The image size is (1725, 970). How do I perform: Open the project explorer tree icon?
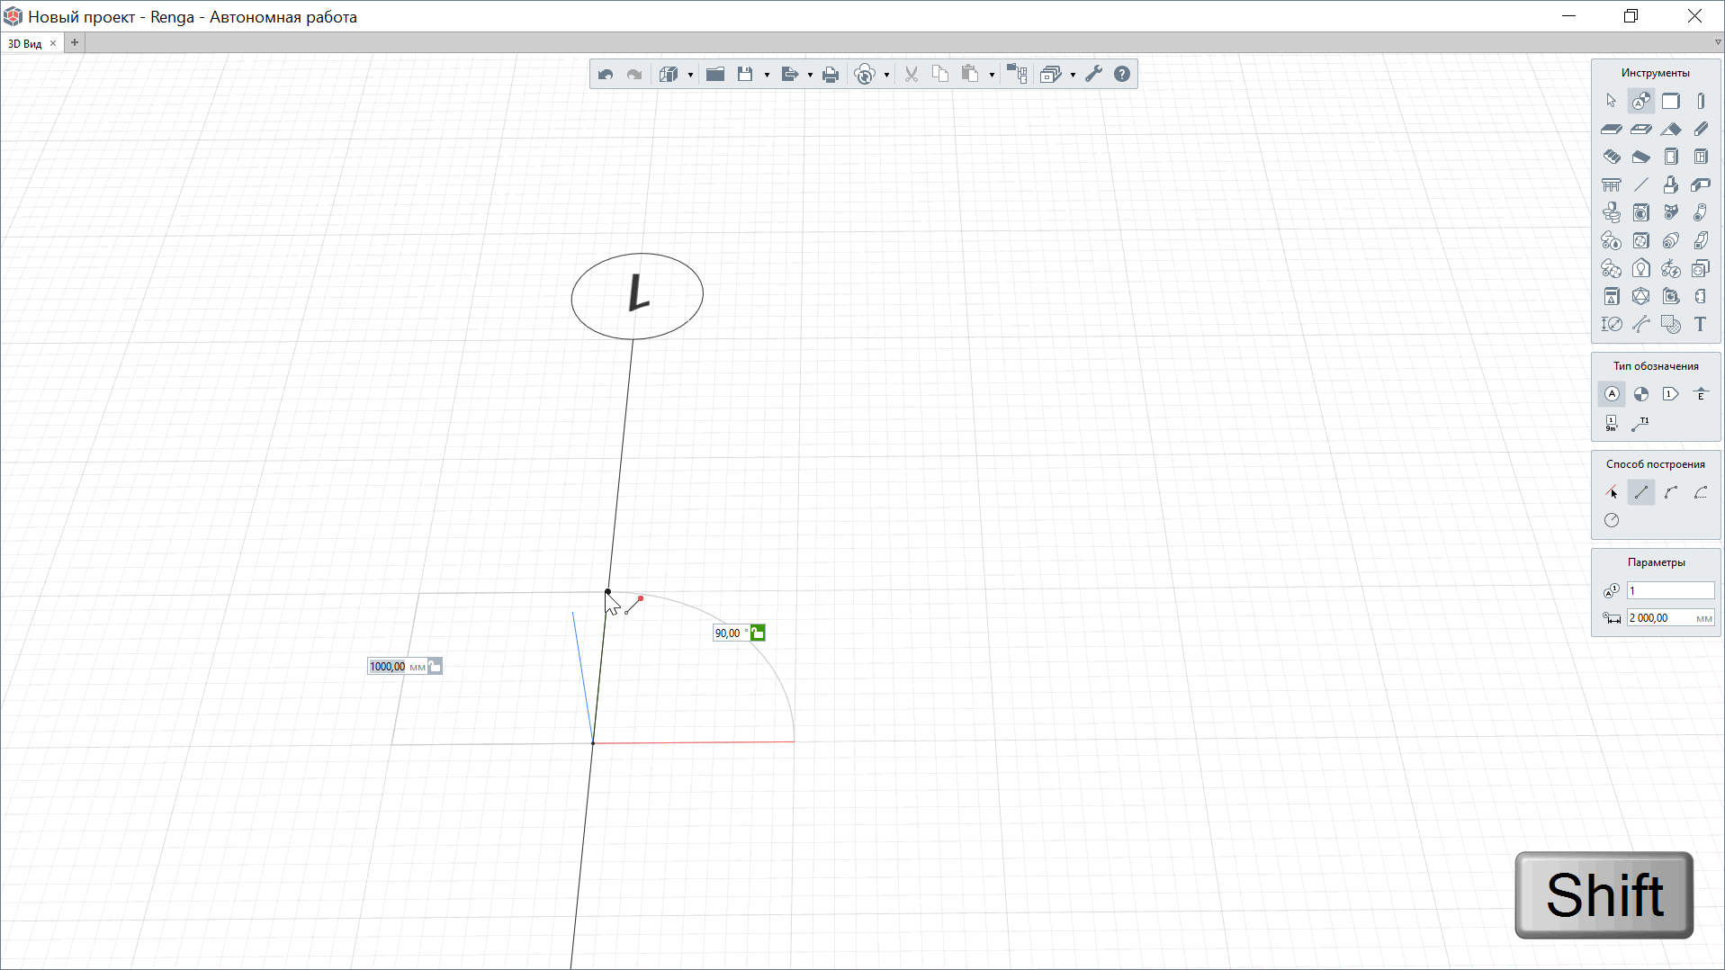[x=1017, y=75]
